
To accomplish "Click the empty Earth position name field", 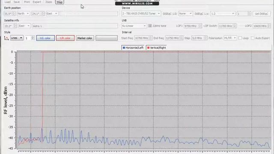I will (x=89, y=13).
